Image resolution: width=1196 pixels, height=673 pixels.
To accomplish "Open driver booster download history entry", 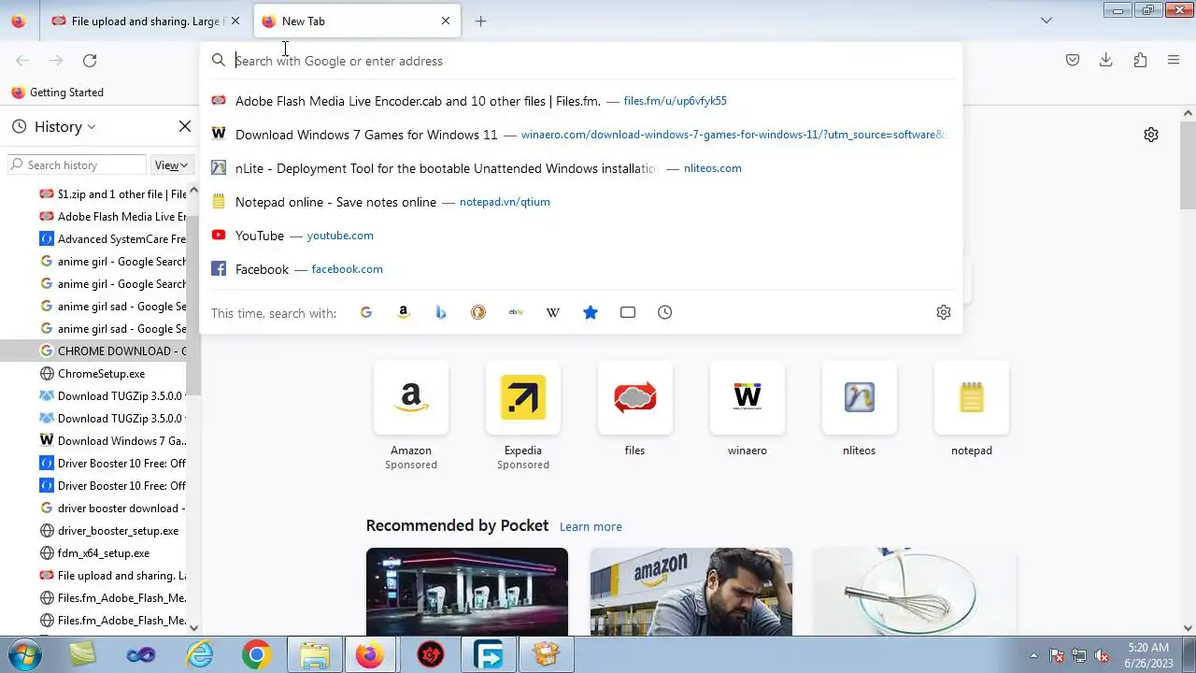I will pyautogui.click(x=112, y=508).
